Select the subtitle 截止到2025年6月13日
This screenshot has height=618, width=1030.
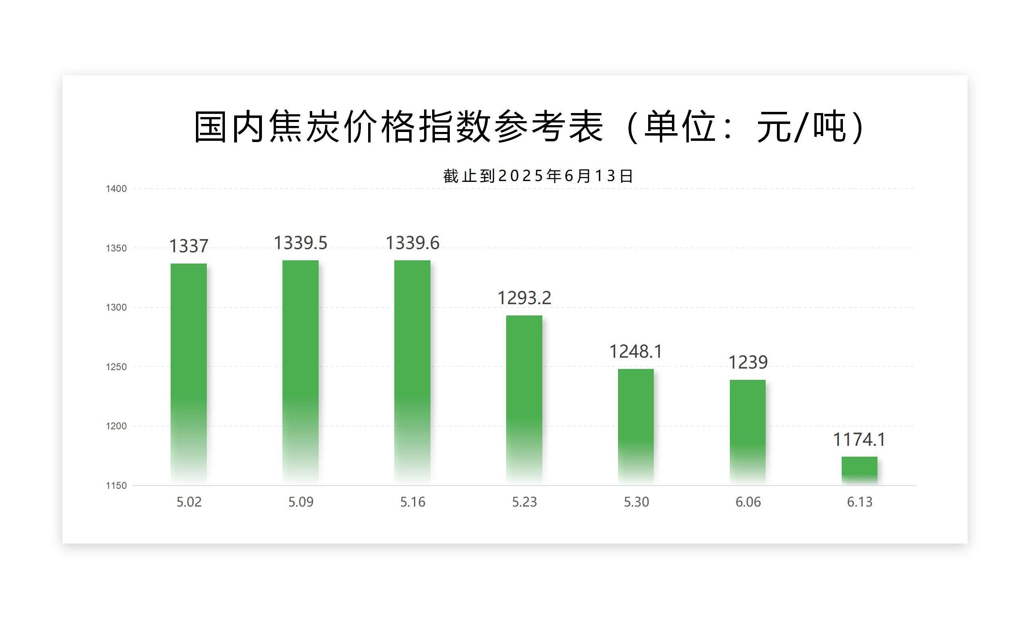click(x=538, y=176)
